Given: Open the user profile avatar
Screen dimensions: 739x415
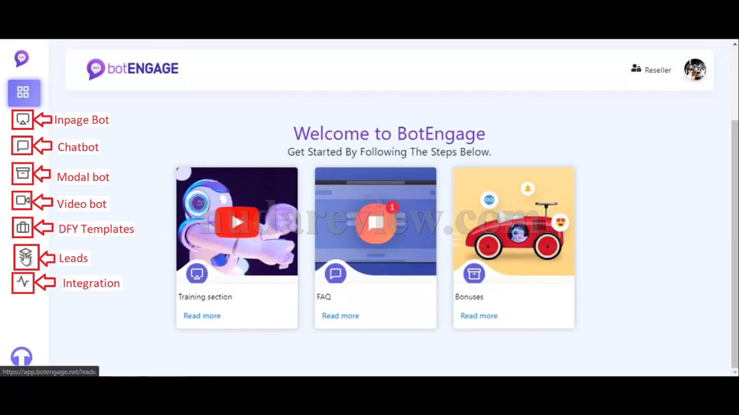Looking at the screenshot, I should 695,70.
